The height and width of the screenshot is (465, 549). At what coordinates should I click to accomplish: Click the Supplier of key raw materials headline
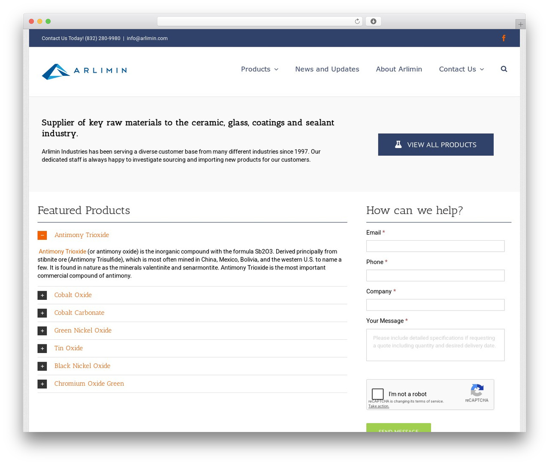click(188, 128)
